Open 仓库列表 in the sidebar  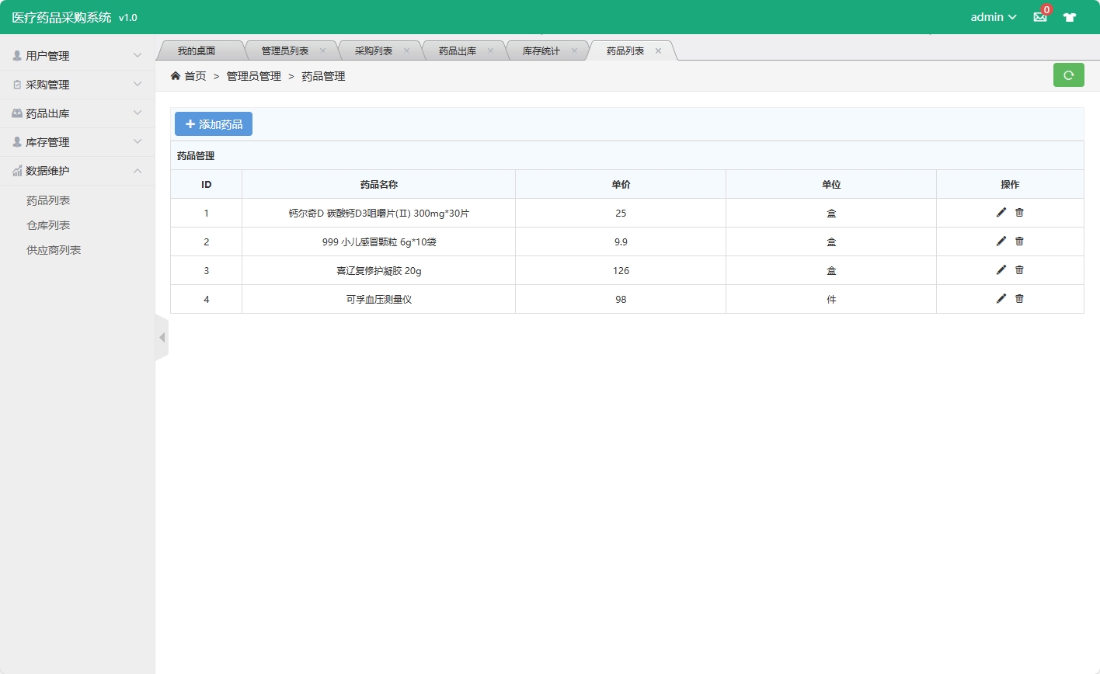click(48, 225)
